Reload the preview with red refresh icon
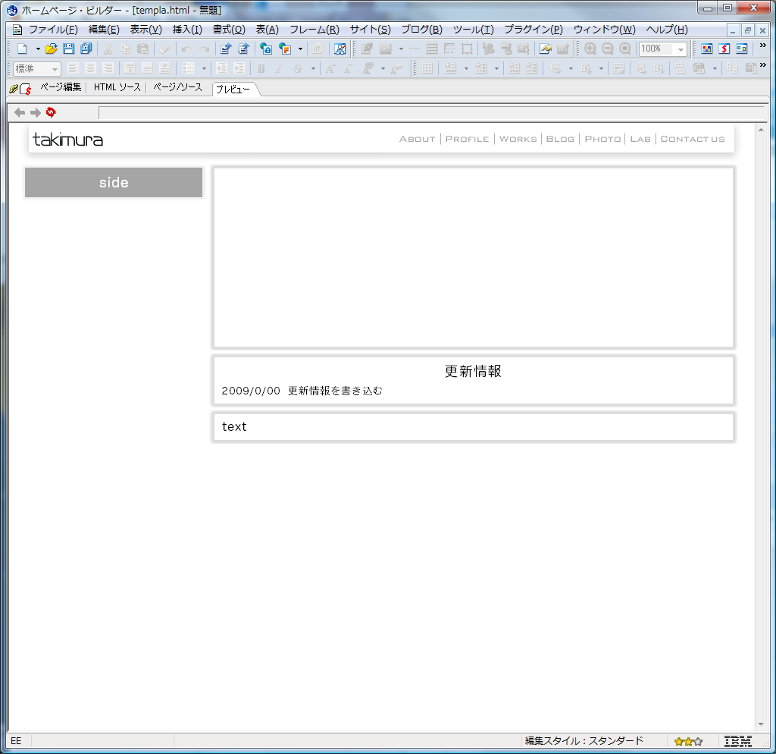Image resolution: width=776 pixels, height=754 pixels. pos(51,112)
